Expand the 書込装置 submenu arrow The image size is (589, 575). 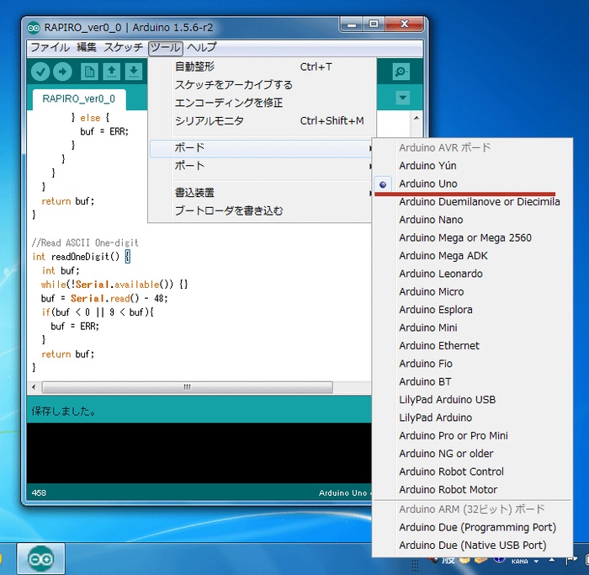click(370, 193)
